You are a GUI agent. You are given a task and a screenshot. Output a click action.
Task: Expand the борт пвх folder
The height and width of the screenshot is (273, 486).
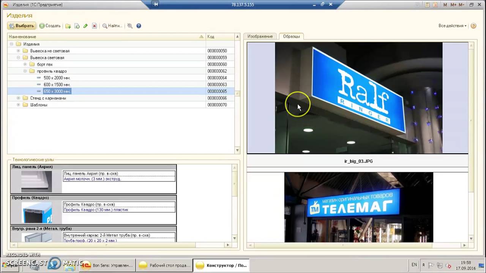pyautogui.click(x=25, y=64)
